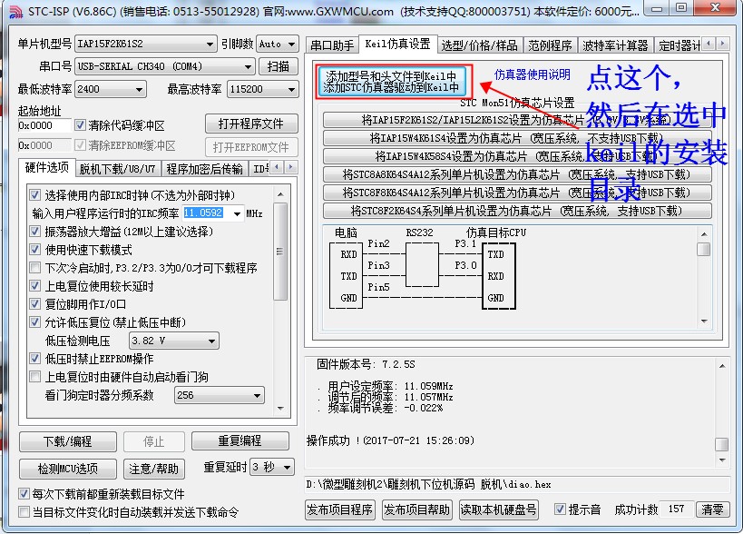Image resolution: width=743 pixels, height=534 pixels.
Task: Click 下载/编程 button
Action: click(68, 441)
